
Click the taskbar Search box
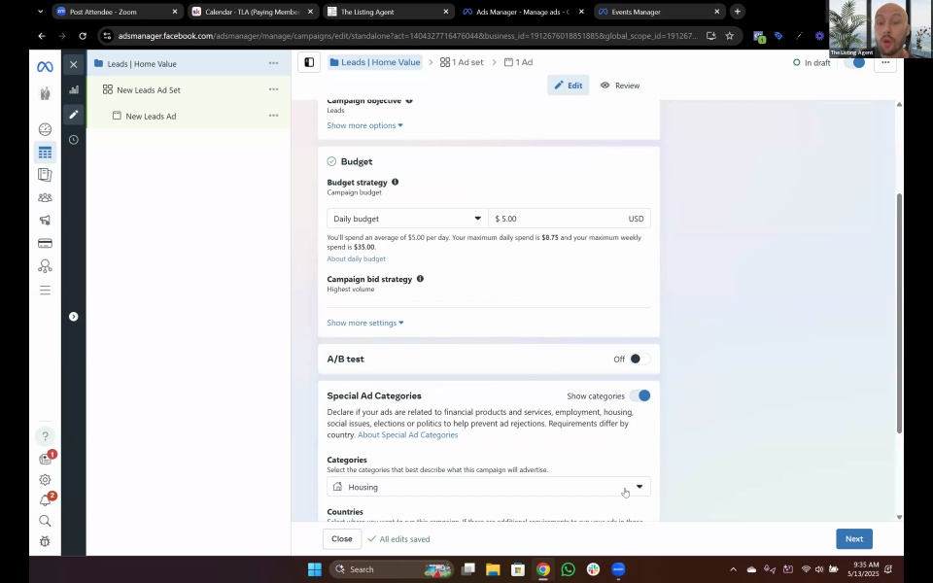391,569
